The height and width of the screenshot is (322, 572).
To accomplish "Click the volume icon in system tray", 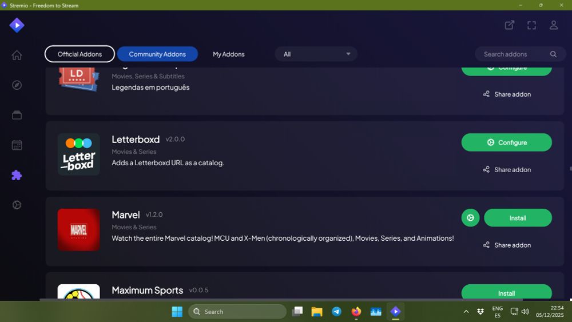I will 525,312.
